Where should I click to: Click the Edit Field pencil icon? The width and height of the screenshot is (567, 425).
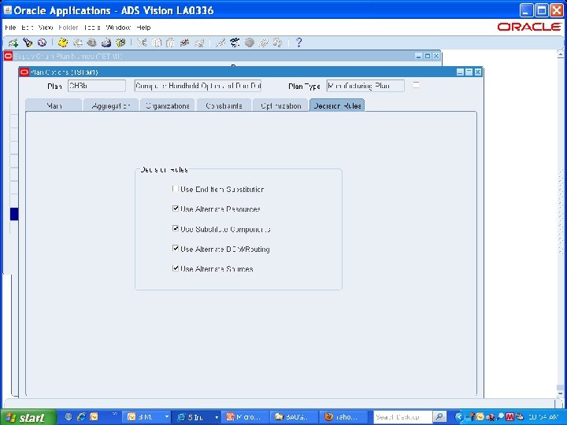point(220,42)
